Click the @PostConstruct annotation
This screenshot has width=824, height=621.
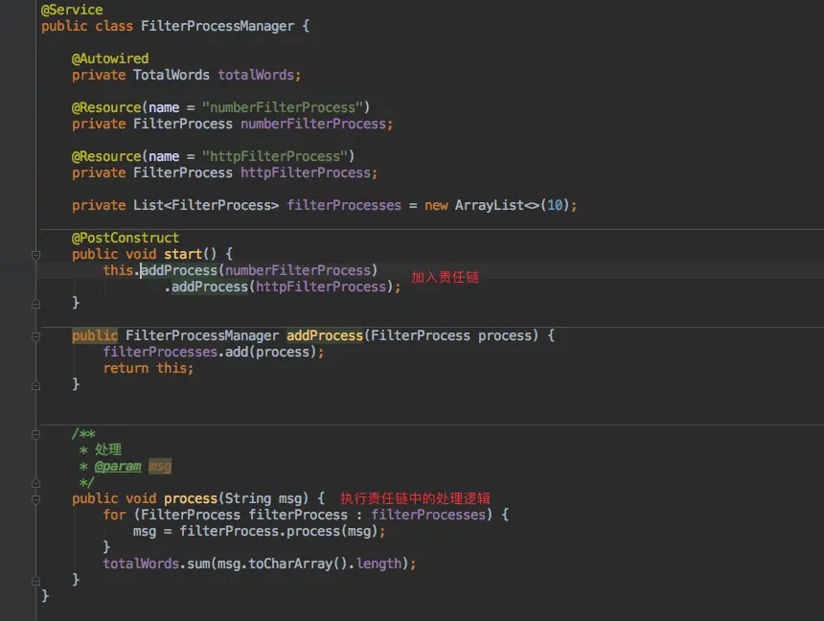[126, 238]
